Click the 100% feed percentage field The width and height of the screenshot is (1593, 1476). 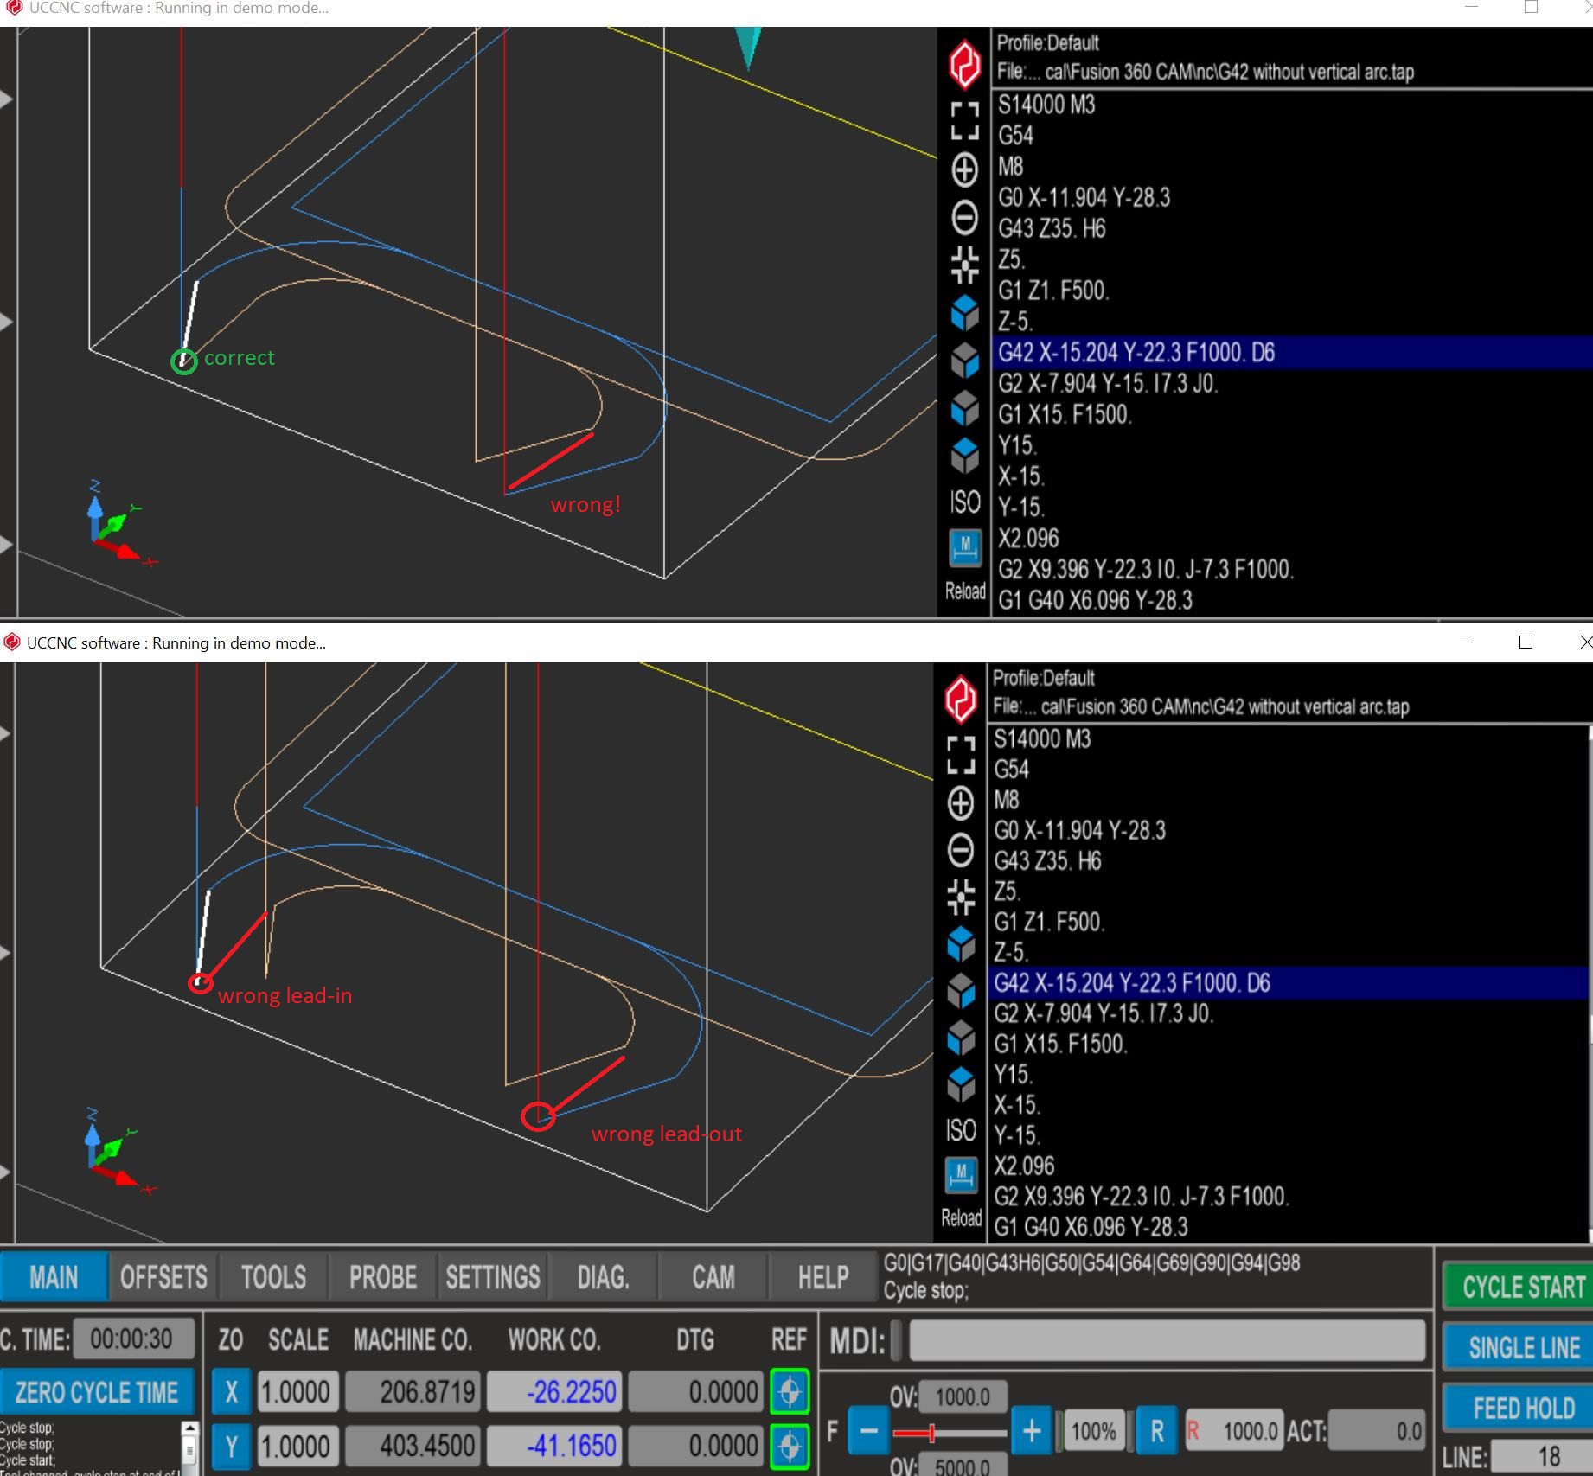1094,1430
